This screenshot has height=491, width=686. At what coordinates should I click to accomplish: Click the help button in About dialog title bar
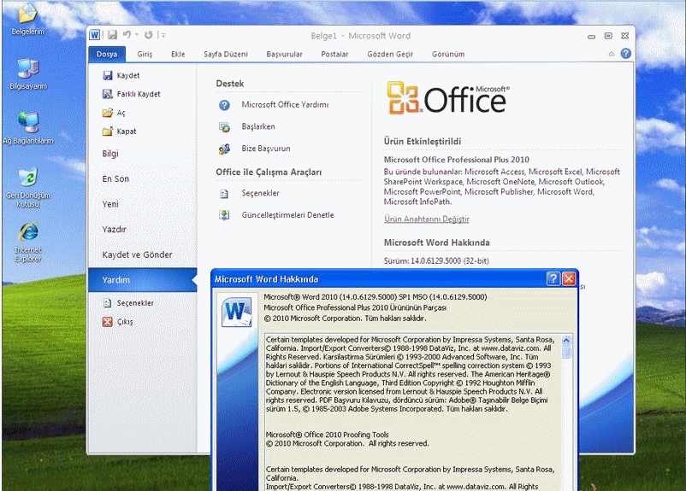click(553, 278)
